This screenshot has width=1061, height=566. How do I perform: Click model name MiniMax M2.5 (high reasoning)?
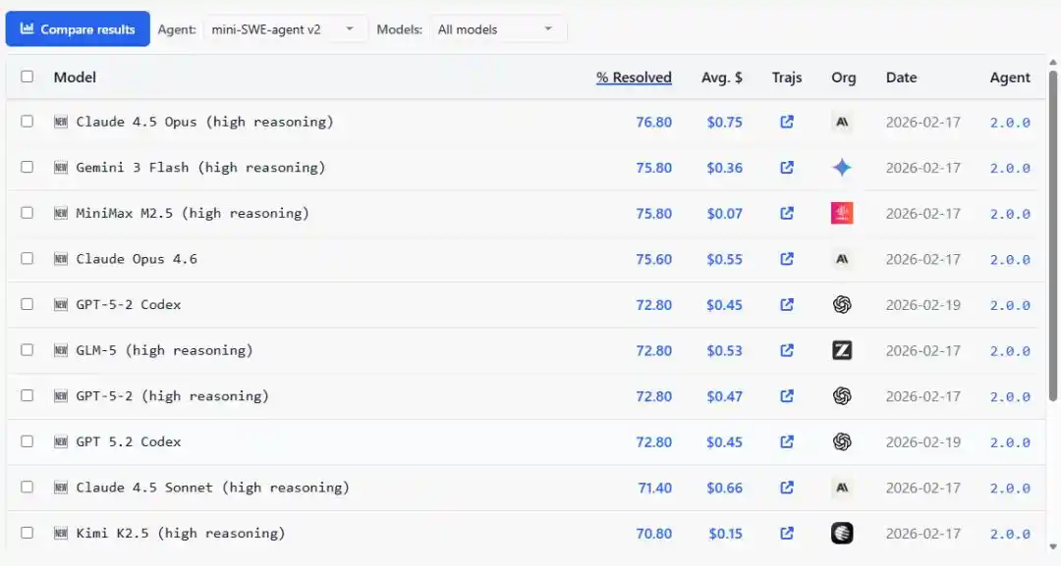coord(193,214)
